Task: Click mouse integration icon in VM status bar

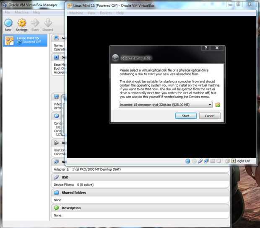Action: pos(227,161)
